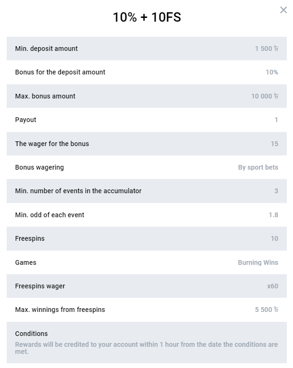Image resolution: width=293 pixels, height=368 pixels.
Task: Click the Min. odd of each event label
Action: (x=50, y=215)
